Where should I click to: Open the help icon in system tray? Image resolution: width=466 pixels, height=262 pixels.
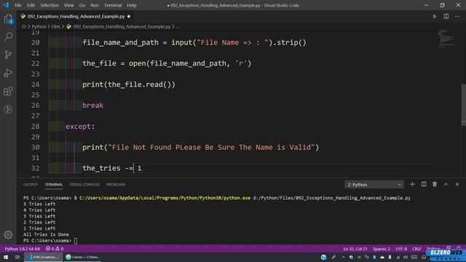tap(323, 257)
